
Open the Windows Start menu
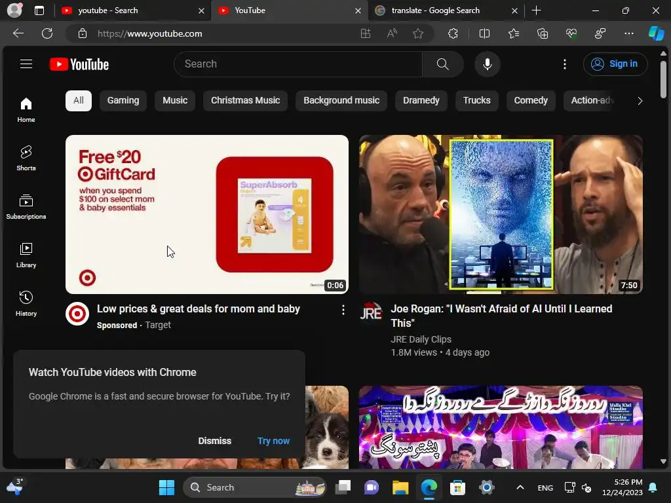click(x=166, y=487)
